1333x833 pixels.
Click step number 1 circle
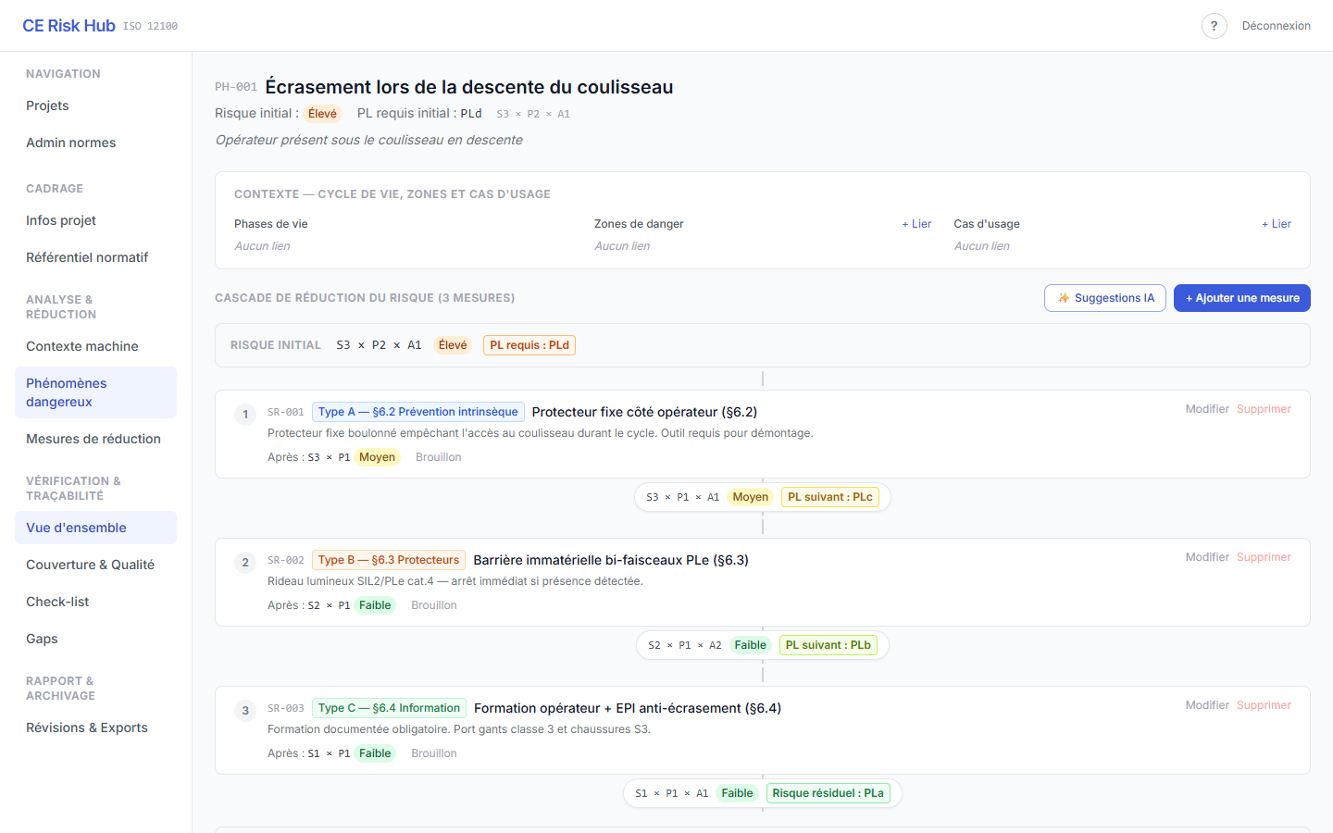click(245, 415)
